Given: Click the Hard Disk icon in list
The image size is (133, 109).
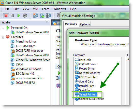Looking at the screenshot, I should click(77, 60).
